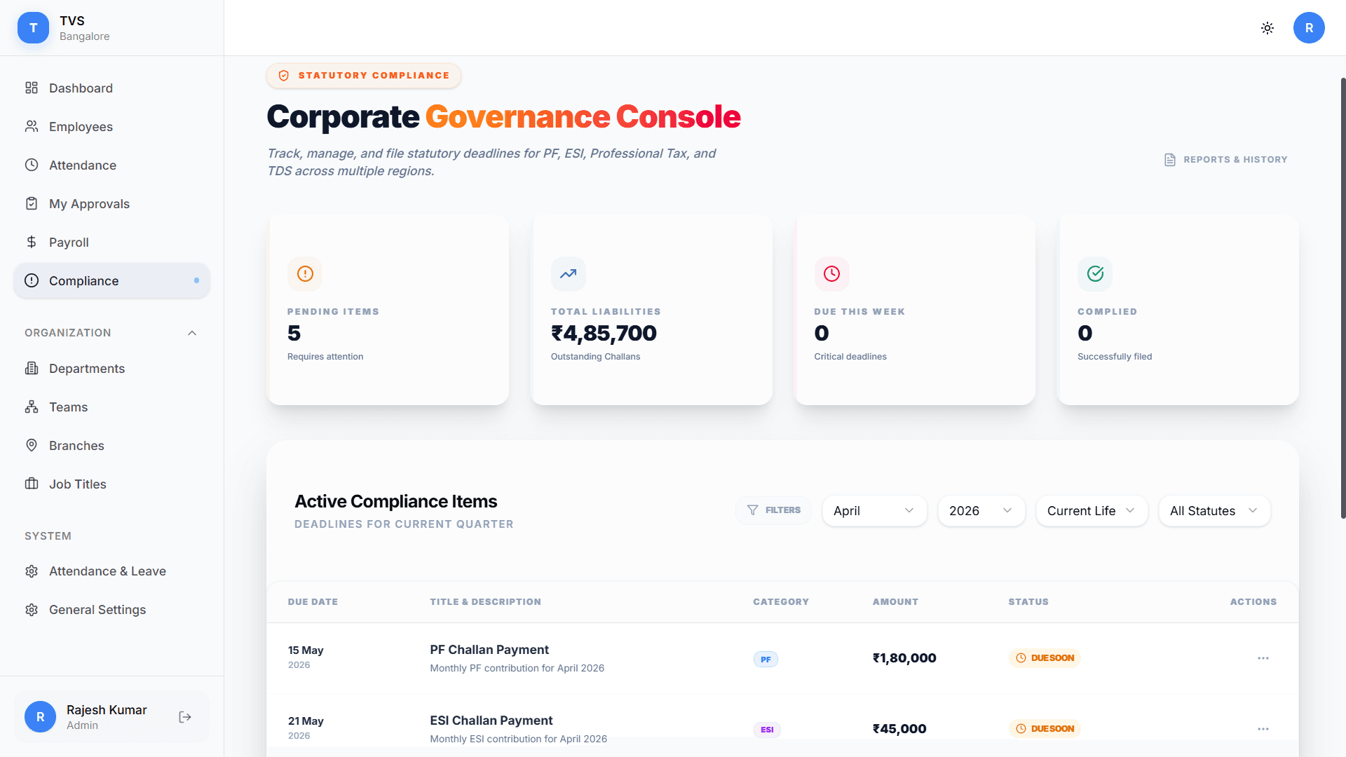The height and width of the screenshot is (757, 1346).
Task: Click the Payroll dollar icon
Action: [x=32, y=242]
